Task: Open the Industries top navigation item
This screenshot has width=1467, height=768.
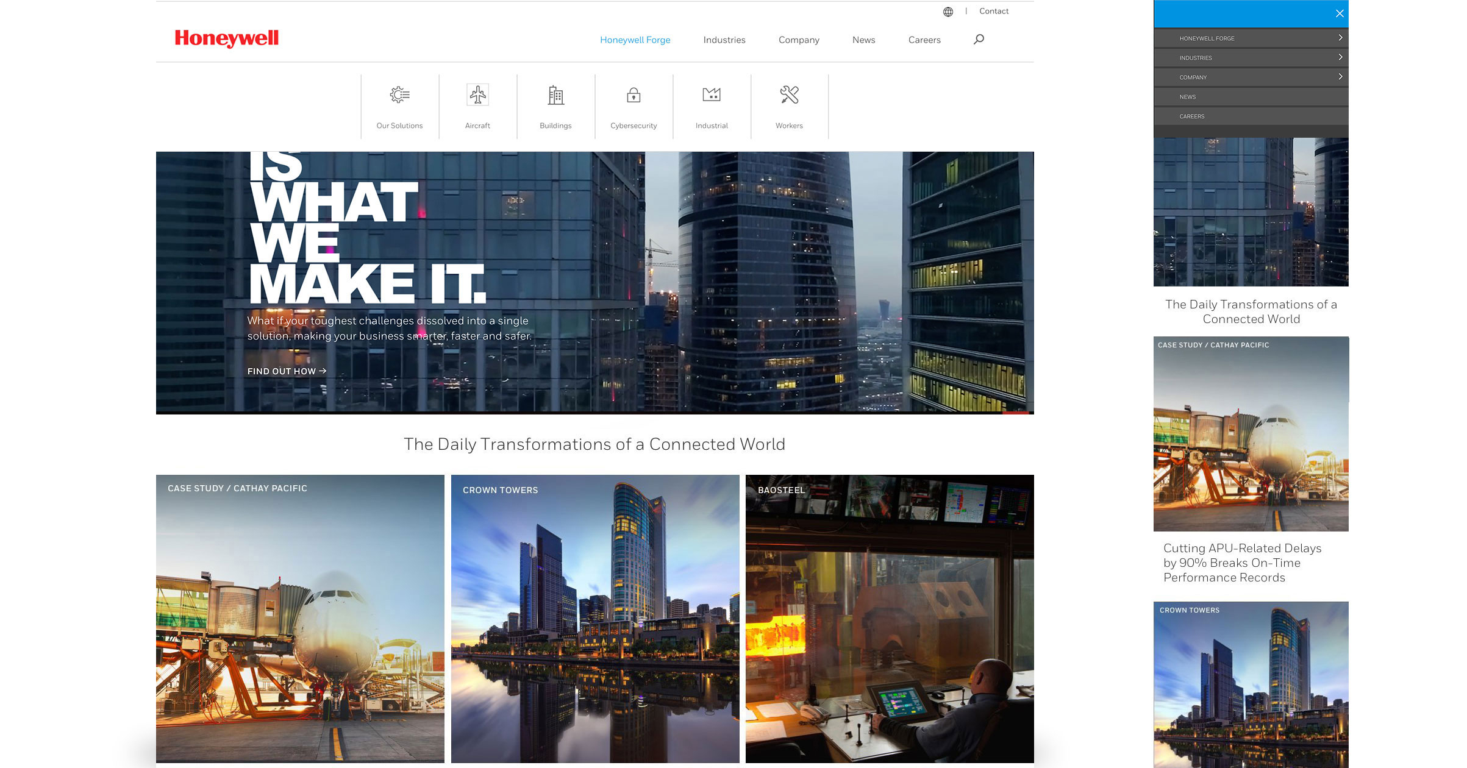Action: [x=724, y=40]
